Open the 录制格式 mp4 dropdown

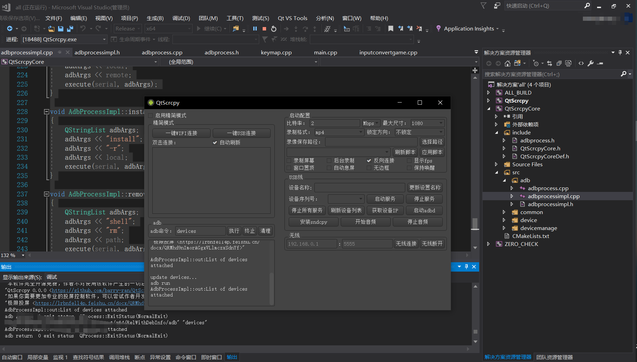click(x=339, y=132)
